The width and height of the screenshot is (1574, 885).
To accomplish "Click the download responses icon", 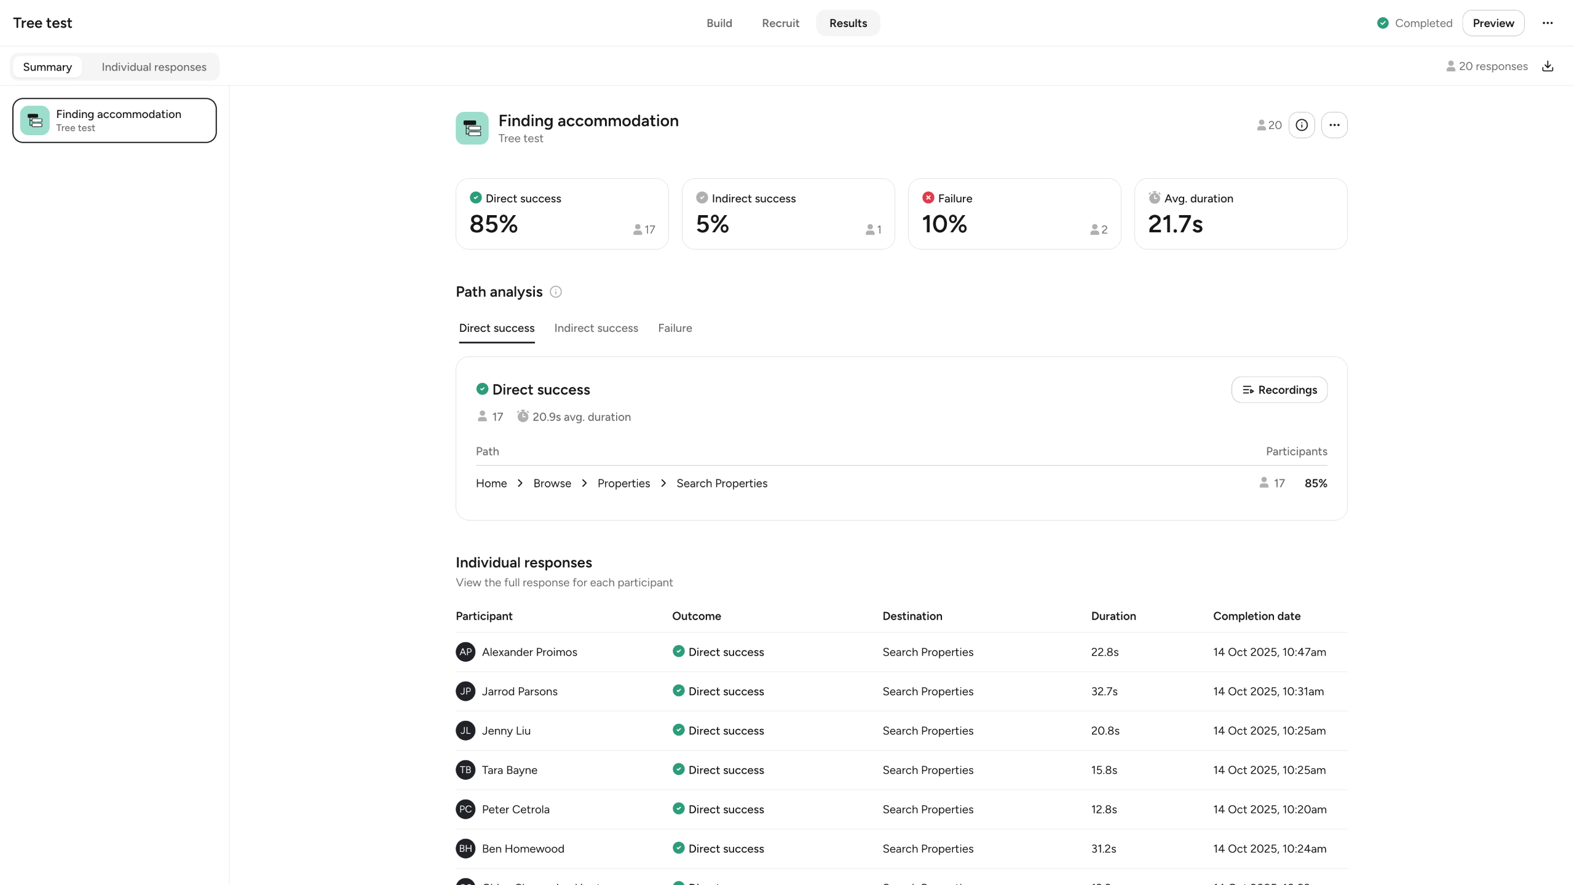I will pos(1548,66).
